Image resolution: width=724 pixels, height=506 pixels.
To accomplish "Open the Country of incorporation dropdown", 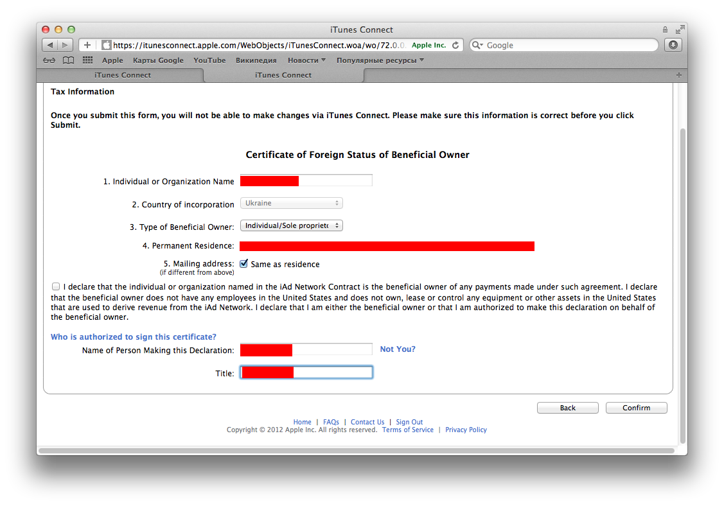I will click(x=292, y=203).
